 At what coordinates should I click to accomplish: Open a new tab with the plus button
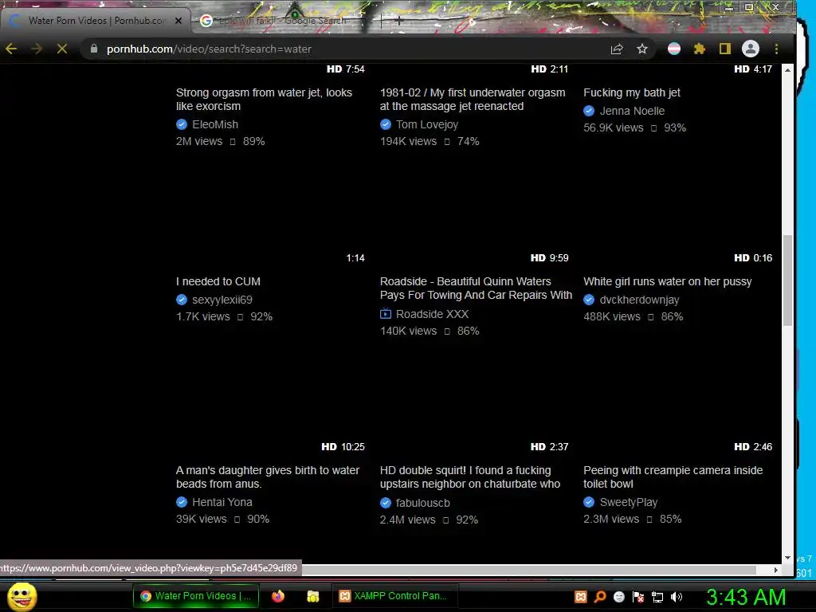398,21
